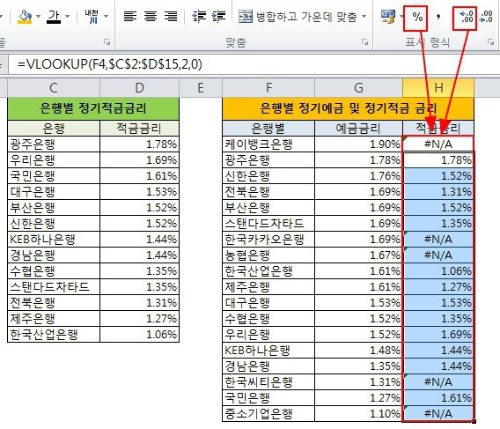The width and height of the screenshot is (500, 429).
Task: Select 광주은행 cell in column C
Action: tap(54, 144)
